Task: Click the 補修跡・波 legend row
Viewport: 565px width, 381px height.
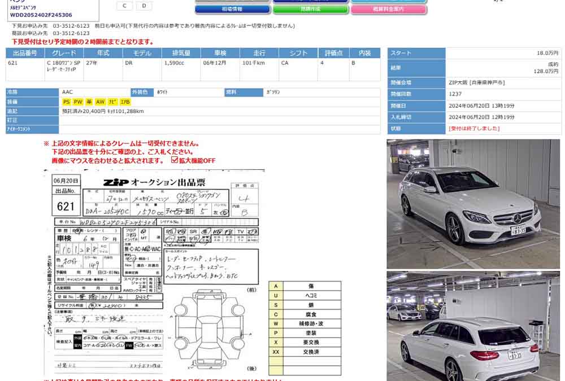Action: [305, 324]
